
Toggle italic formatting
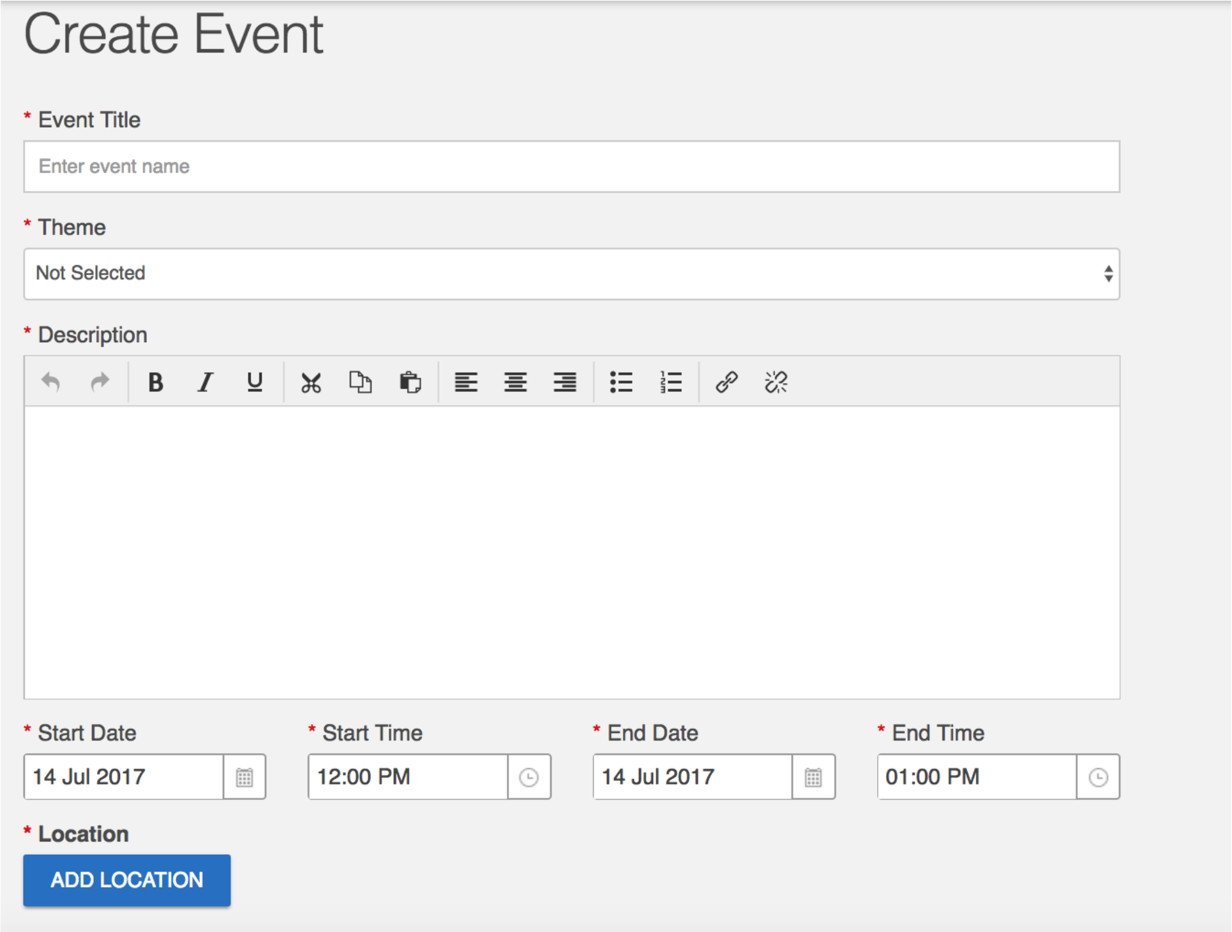pos(205,382)
